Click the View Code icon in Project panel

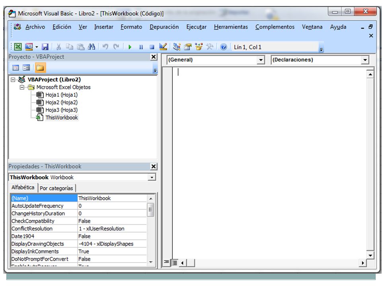16,68
